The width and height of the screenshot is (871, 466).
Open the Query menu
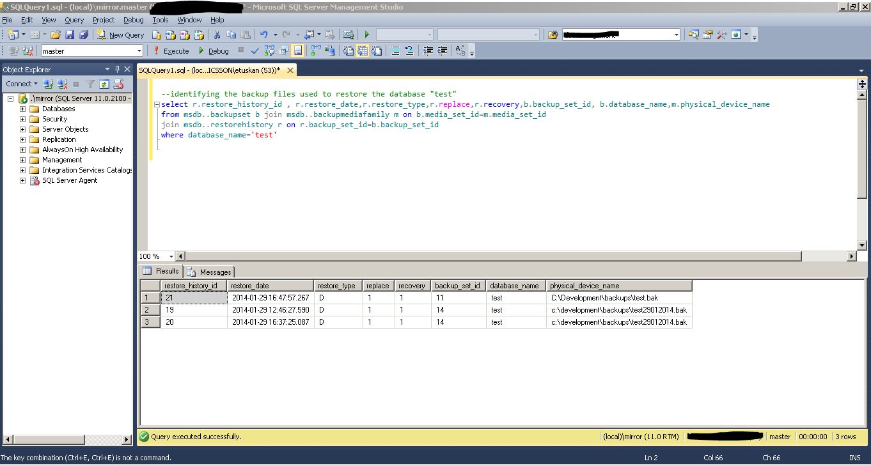(x=74, y=20)
